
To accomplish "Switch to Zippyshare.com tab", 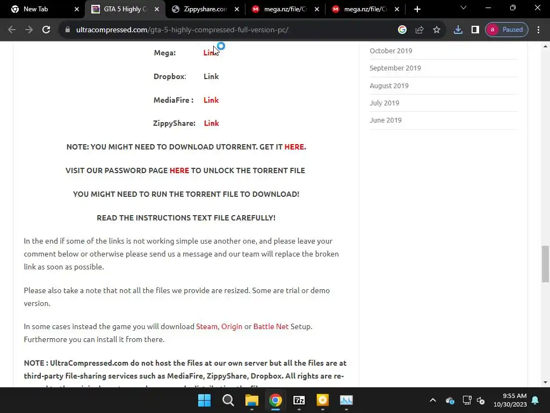I will [x=205, y=9].
